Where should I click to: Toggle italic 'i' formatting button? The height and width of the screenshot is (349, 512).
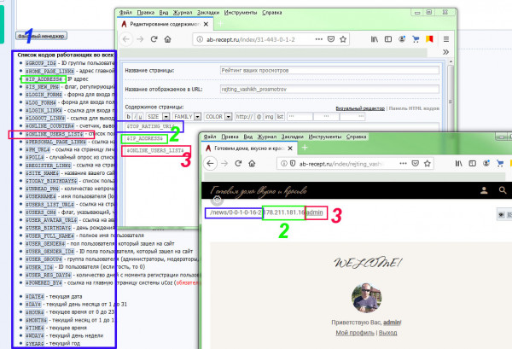pos(135,117)
